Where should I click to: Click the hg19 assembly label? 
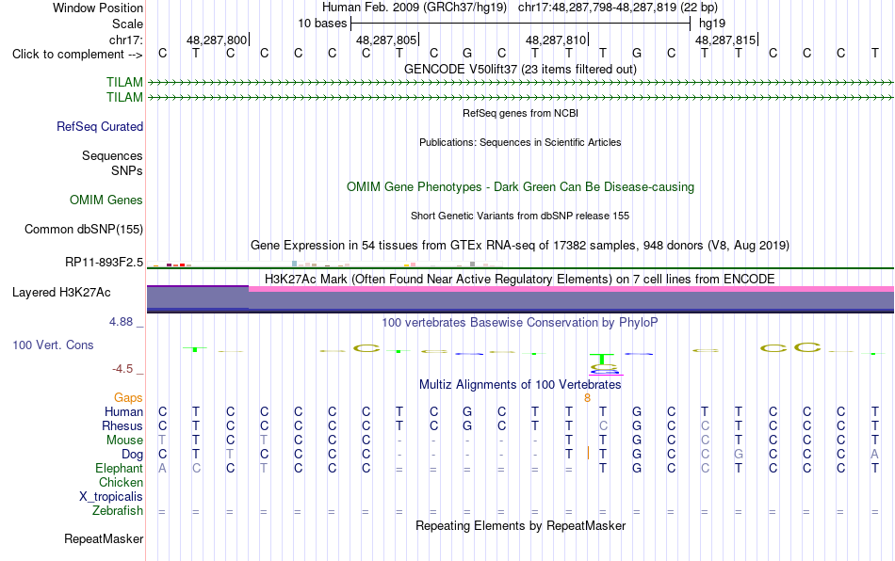point(712,24)
